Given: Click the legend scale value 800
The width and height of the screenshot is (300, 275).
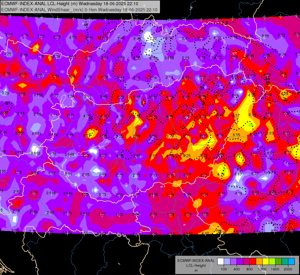Looking at the screenshot, I should [x=249, y=269].
